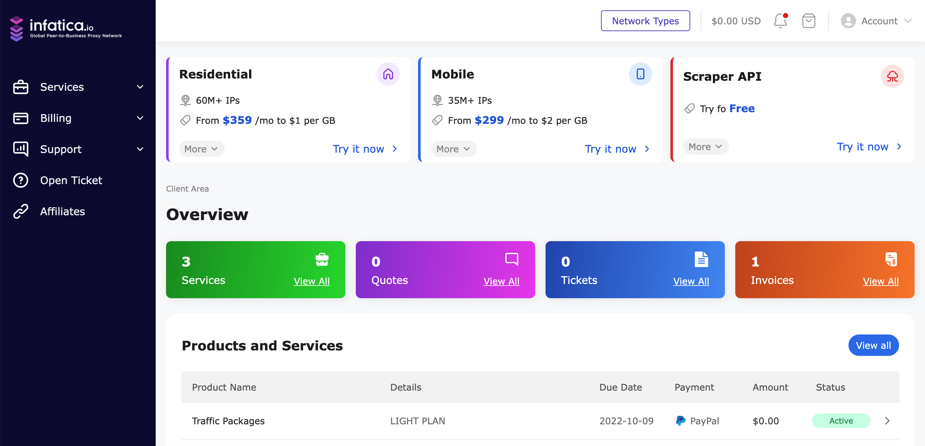Click the Network Types button
Image resolution: width=925 pixels, height=446 pixels.
click(x=645, y=21)
